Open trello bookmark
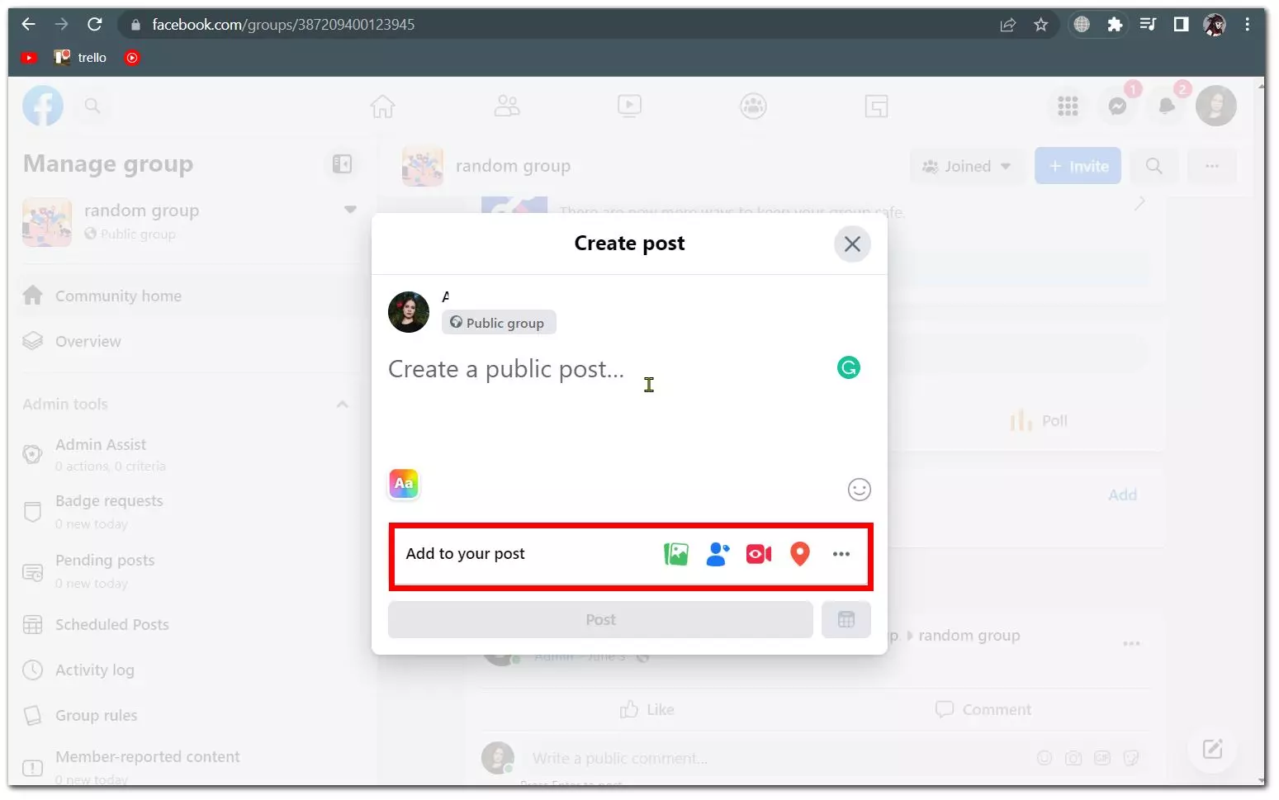Image resolution: width=1279 pixels, height=800 pixels. (80, 58)
